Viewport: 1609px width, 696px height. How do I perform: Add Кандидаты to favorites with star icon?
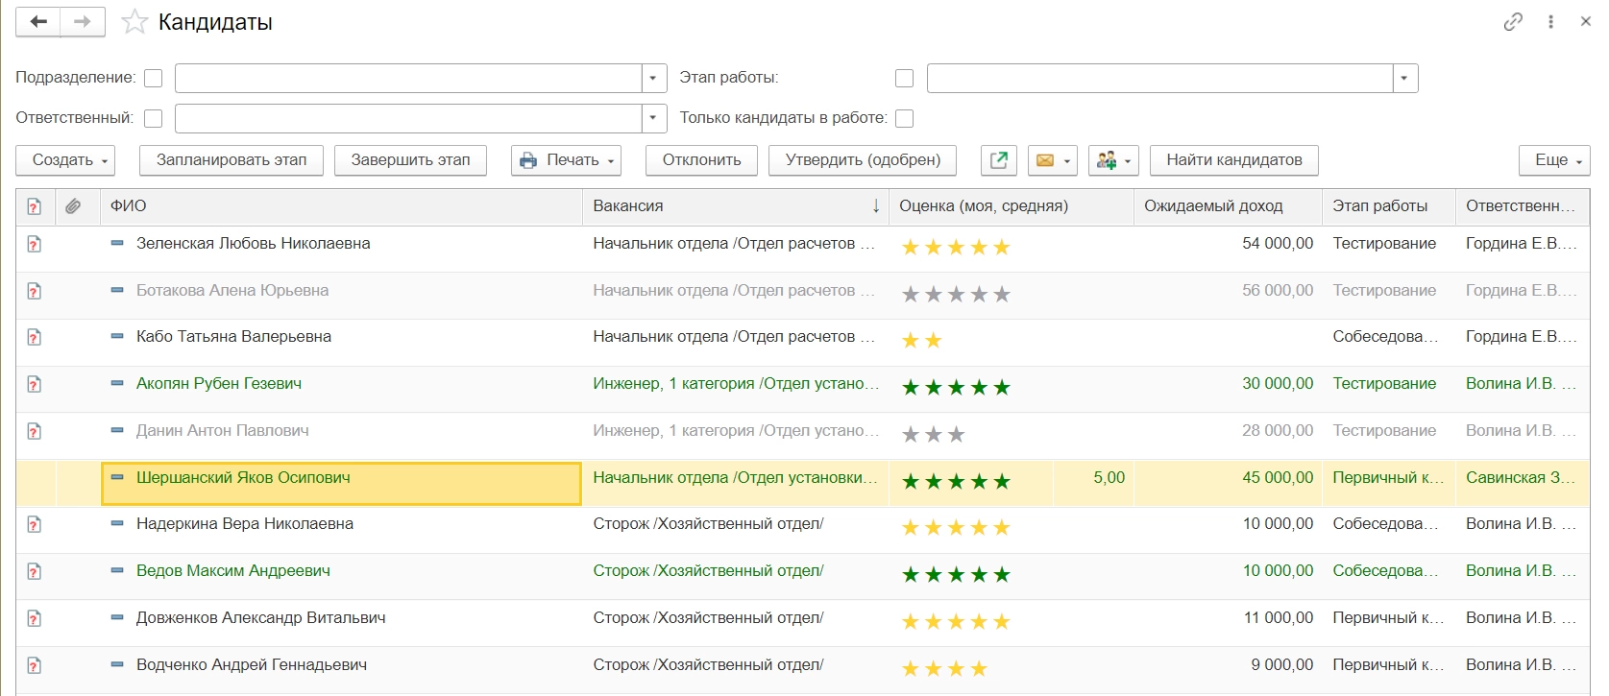click(134, 22)
